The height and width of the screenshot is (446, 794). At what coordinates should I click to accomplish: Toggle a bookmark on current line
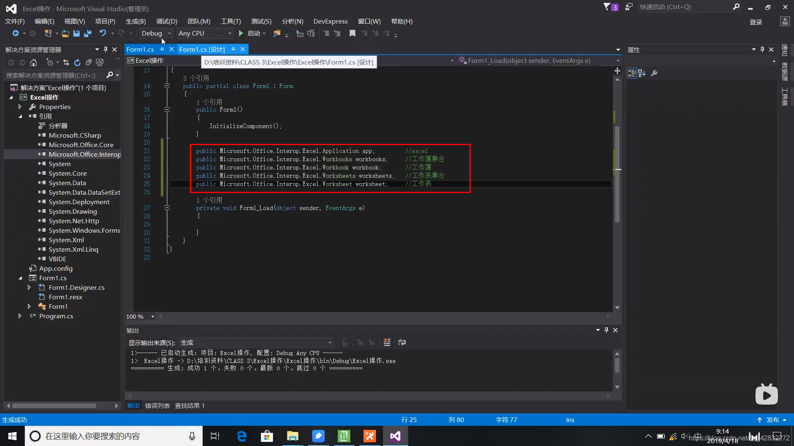352,33
